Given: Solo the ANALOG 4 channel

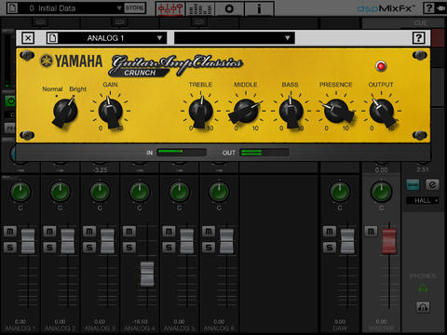Looking at the screenshot, I should [x=129, y=248].
